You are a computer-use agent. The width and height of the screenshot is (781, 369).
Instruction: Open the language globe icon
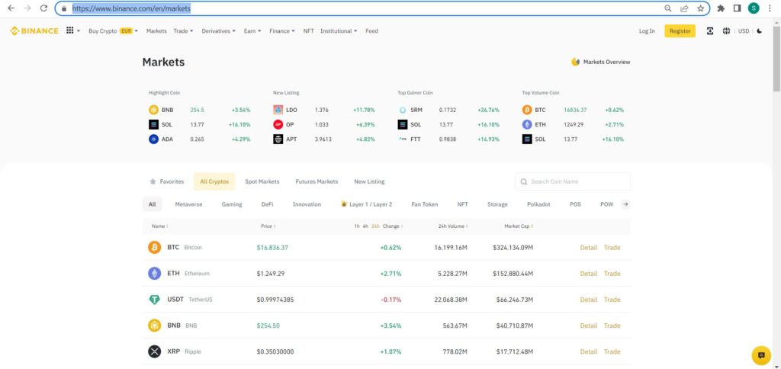[726, 30]
